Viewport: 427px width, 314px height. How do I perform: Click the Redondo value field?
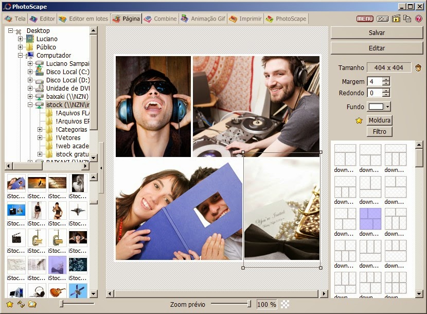[x=375, y=93]
